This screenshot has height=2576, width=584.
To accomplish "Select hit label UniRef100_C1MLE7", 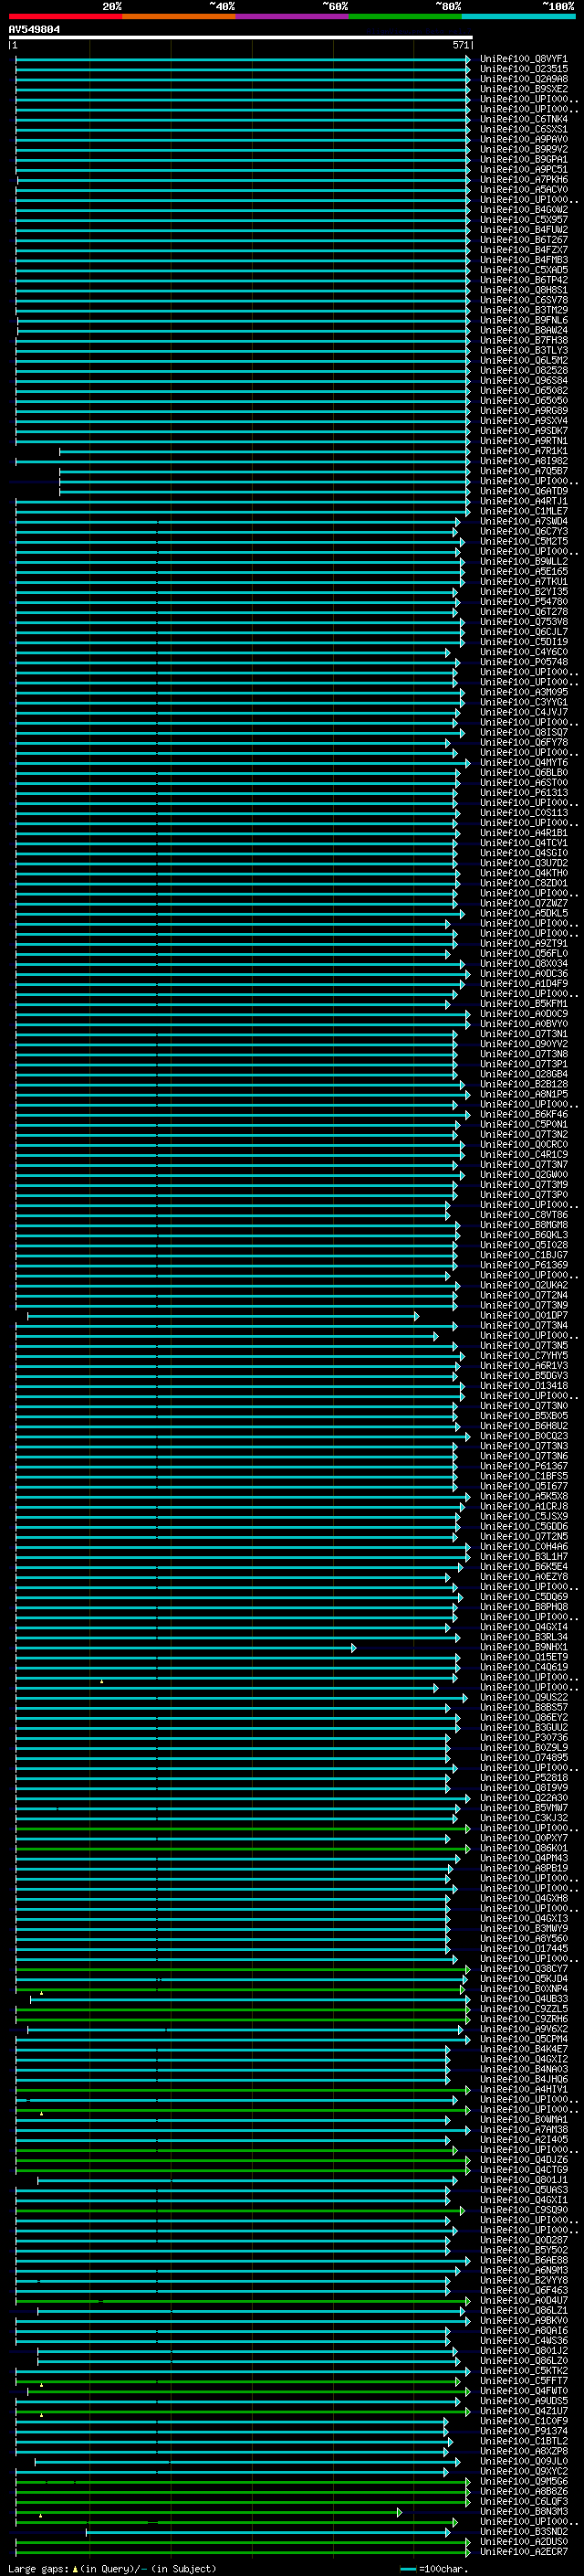I will pos(523,511).
